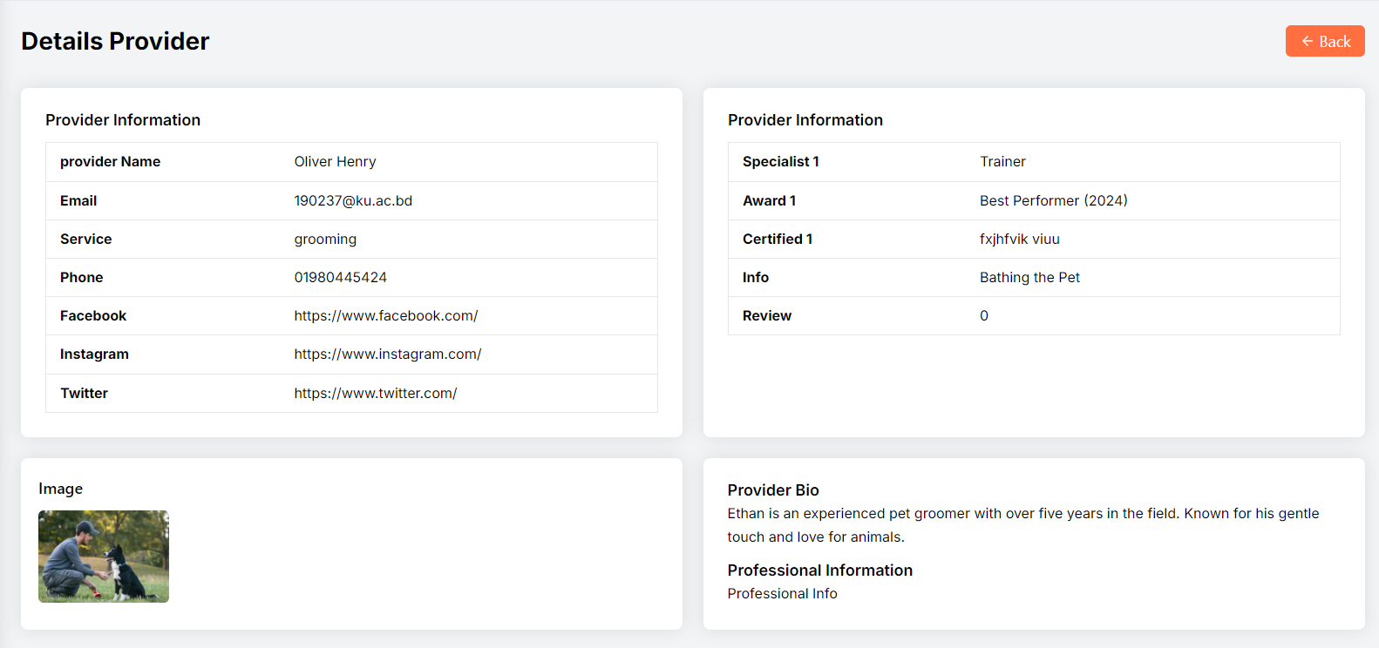Select the grooming service value
The width and height of the screenshot is (1379, 648).
[x=325, y=239]
